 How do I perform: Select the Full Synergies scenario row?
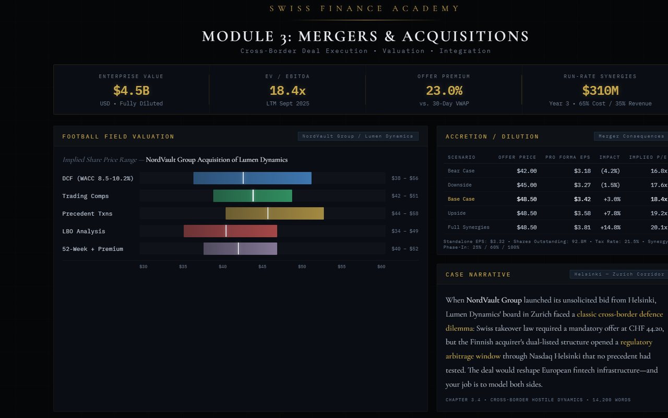pos(555,227)
